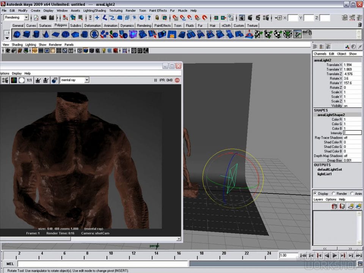This screenshot has width=364, height=273.
Task: Click the 1:1 real size render button
Action: click(29, 80)
